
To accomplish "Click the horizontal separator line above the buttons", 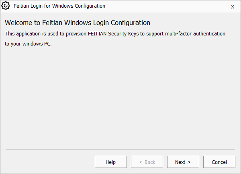I will coord(120,149).
